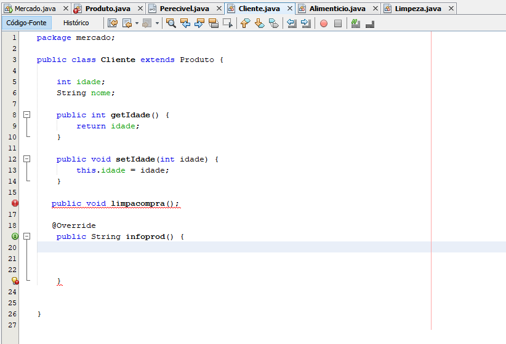Close the Cliente.java tab
506x344 pixels.
click(290, 9)
